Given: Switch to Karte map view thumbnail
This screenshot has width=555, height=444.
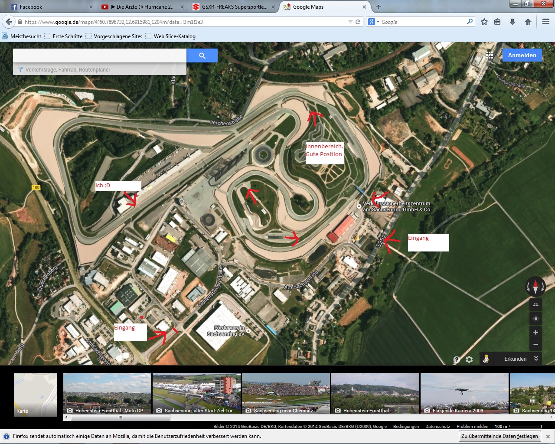Looking at the screenshot, I should (x=36, y=395).
